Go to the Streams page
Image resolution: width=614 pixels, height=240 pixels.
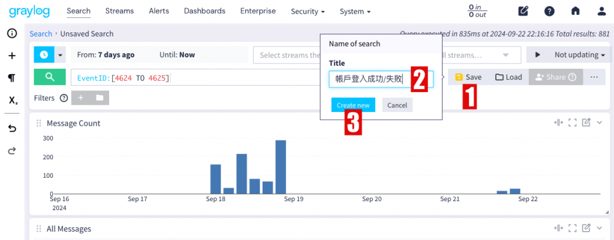tap(119, 11)
